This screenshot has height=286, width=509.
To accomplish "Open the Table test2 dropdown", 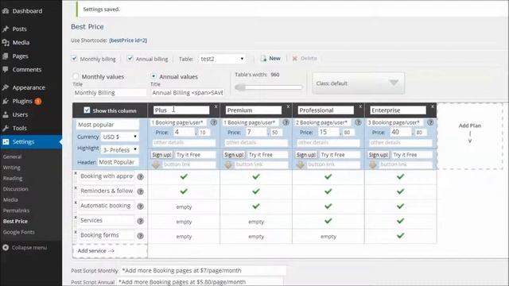I will point(222,59).
